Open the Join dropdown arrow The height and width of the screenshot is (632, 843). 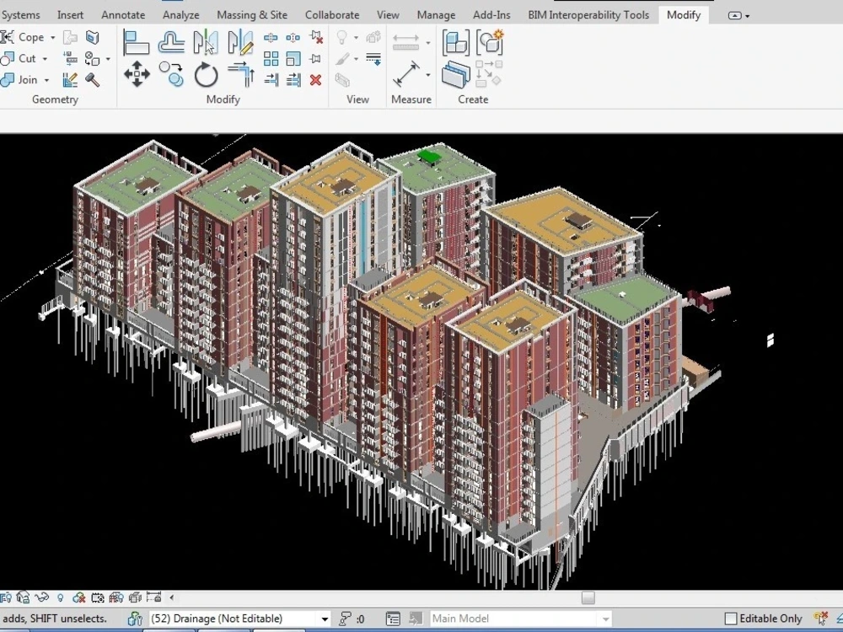coord(46,81)
